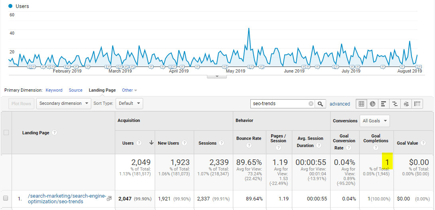Open the Secondary dimension dropdown
The width and height of the screenshot is (435, 210).
coord(65,104)
